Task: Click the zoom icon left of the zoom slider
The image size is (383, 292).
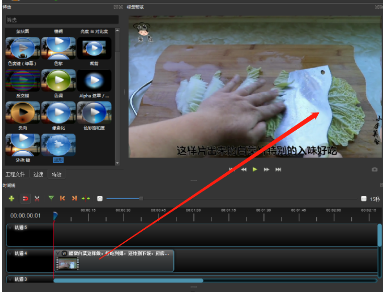Action: coord(100,199)
